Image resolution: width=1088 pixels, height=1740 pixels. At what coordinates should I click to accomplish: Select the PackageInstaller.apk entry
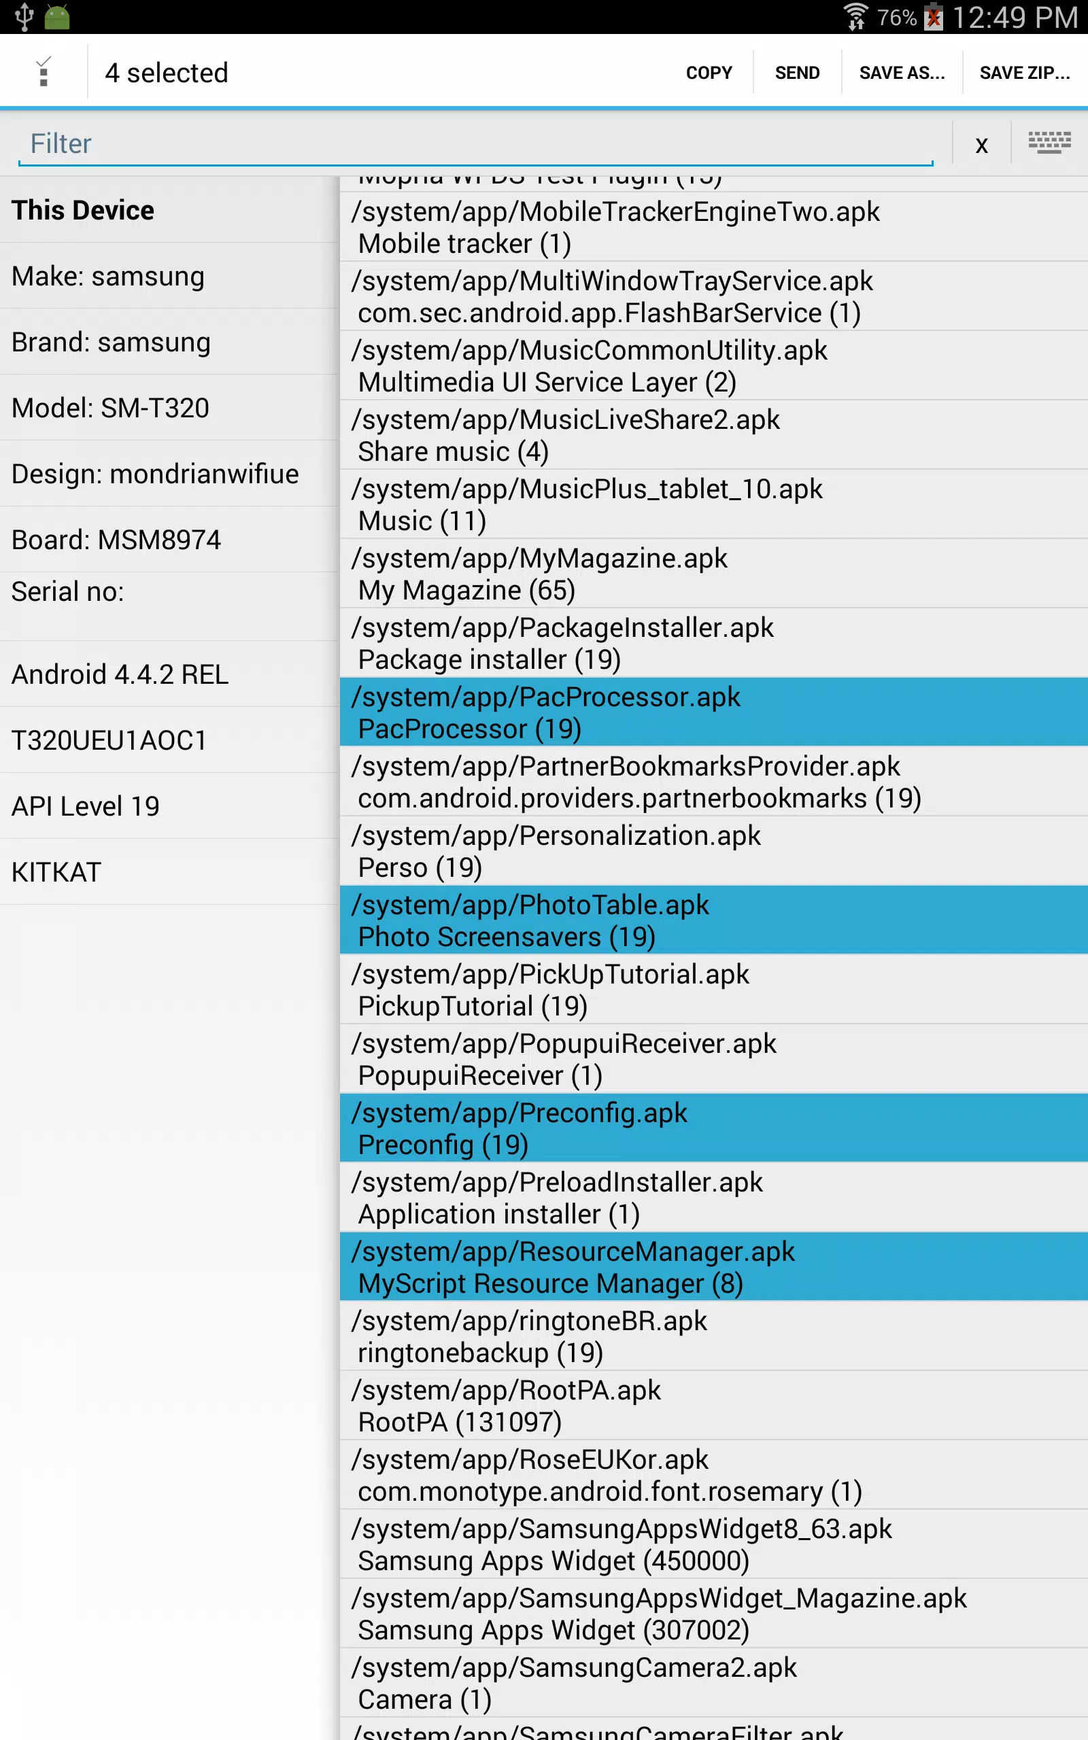click(x=714, y=643)
